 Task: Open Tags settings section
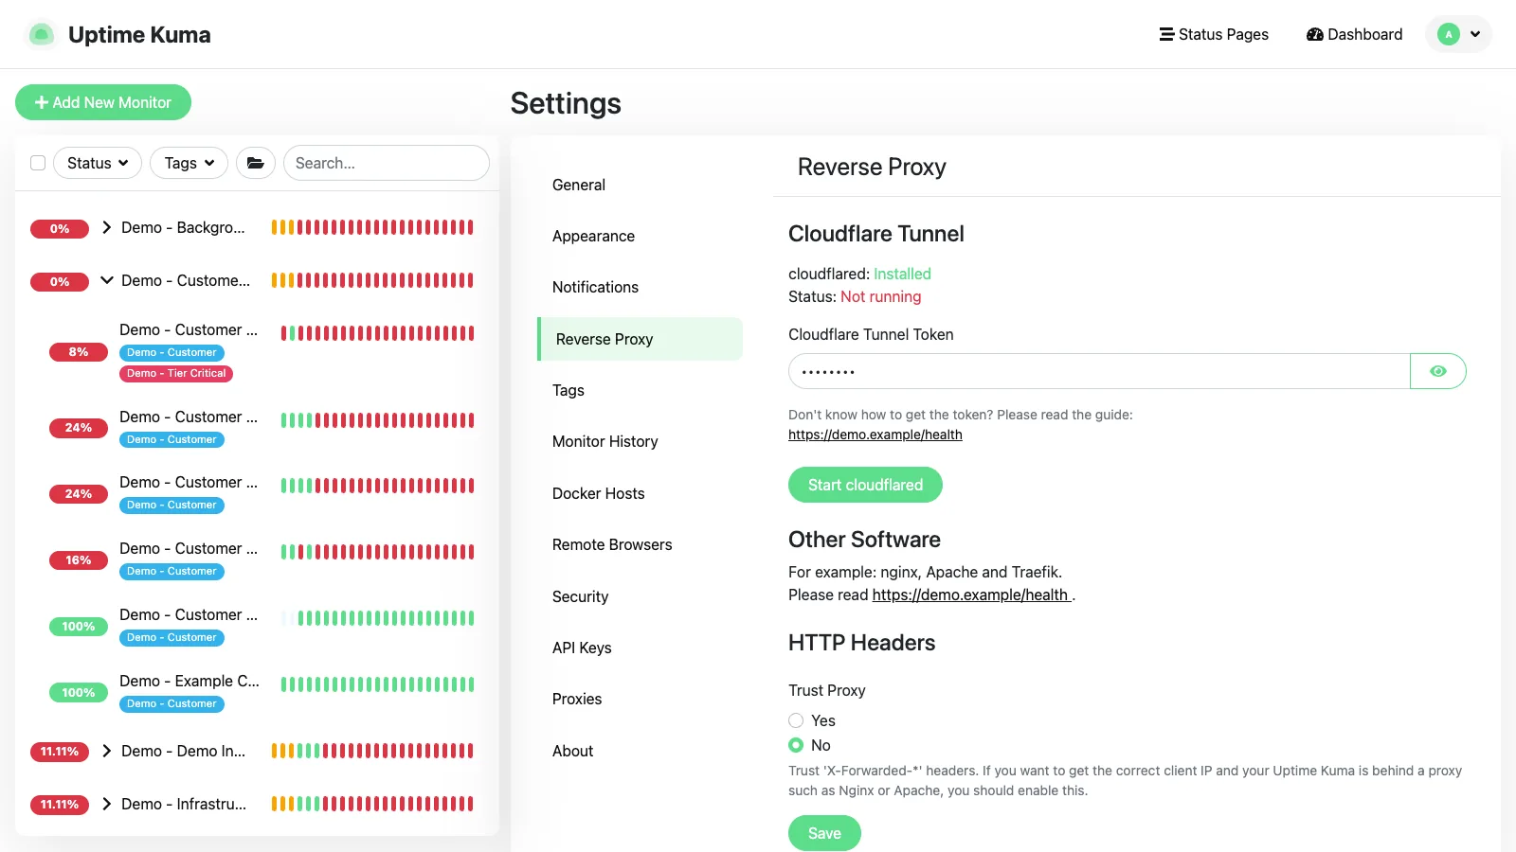point(640,390)
